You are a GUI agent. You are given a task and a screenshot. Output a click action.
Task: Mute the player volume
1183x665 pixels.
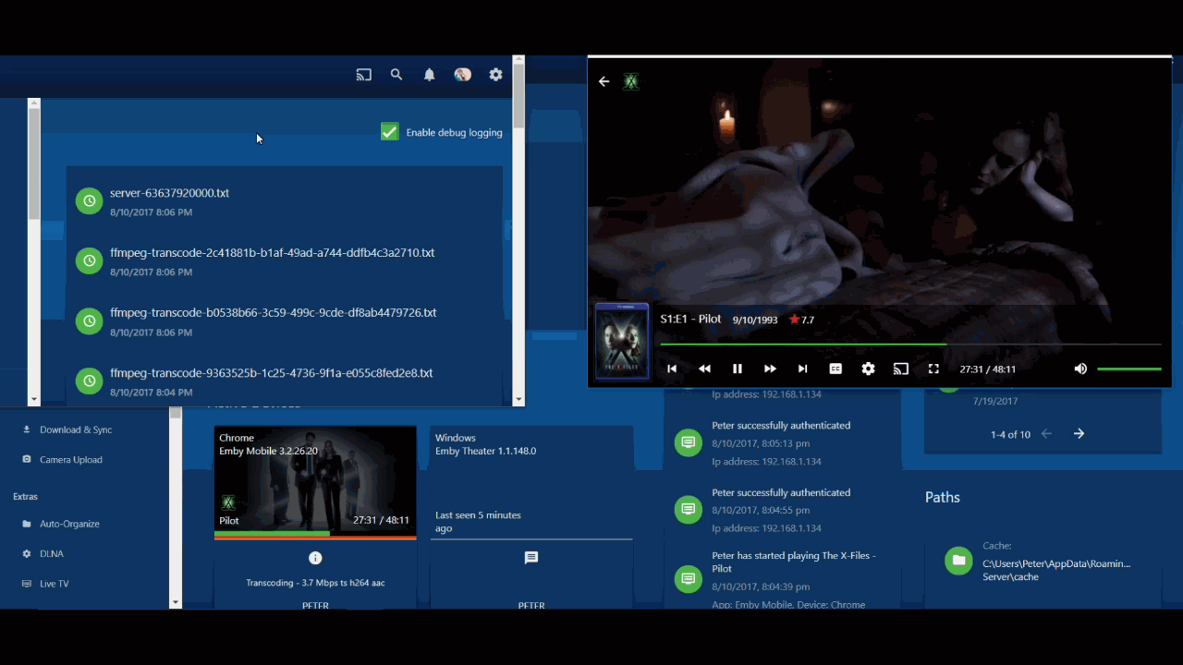point(1079,368)
